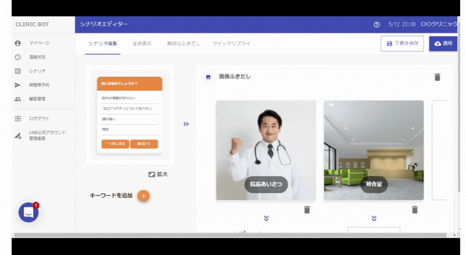Open マイページ in the sidebar
This screenshot has height=255, width=466.
coord(39,43)
